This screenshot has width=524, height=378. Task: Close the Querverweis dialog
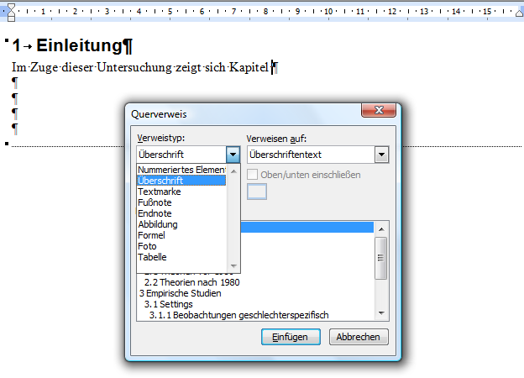coord(379,110)
